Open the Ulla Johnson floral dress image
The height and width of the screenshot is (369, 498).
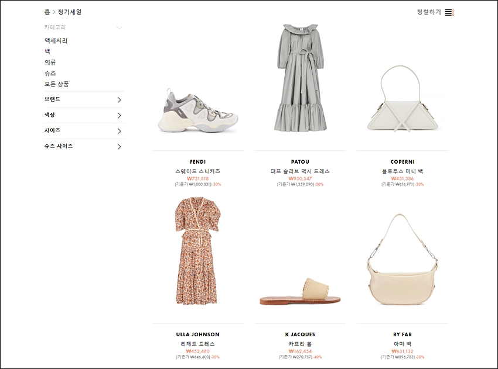pos(197,251)
